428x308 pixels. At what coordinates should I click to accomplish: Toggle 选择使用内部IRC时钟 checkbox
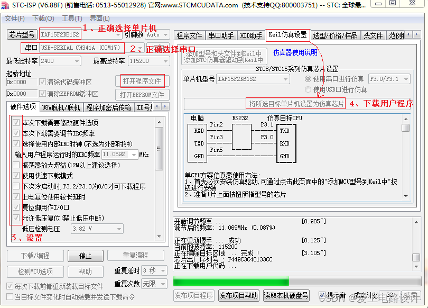pyautogui.click(x=16, y=144)
